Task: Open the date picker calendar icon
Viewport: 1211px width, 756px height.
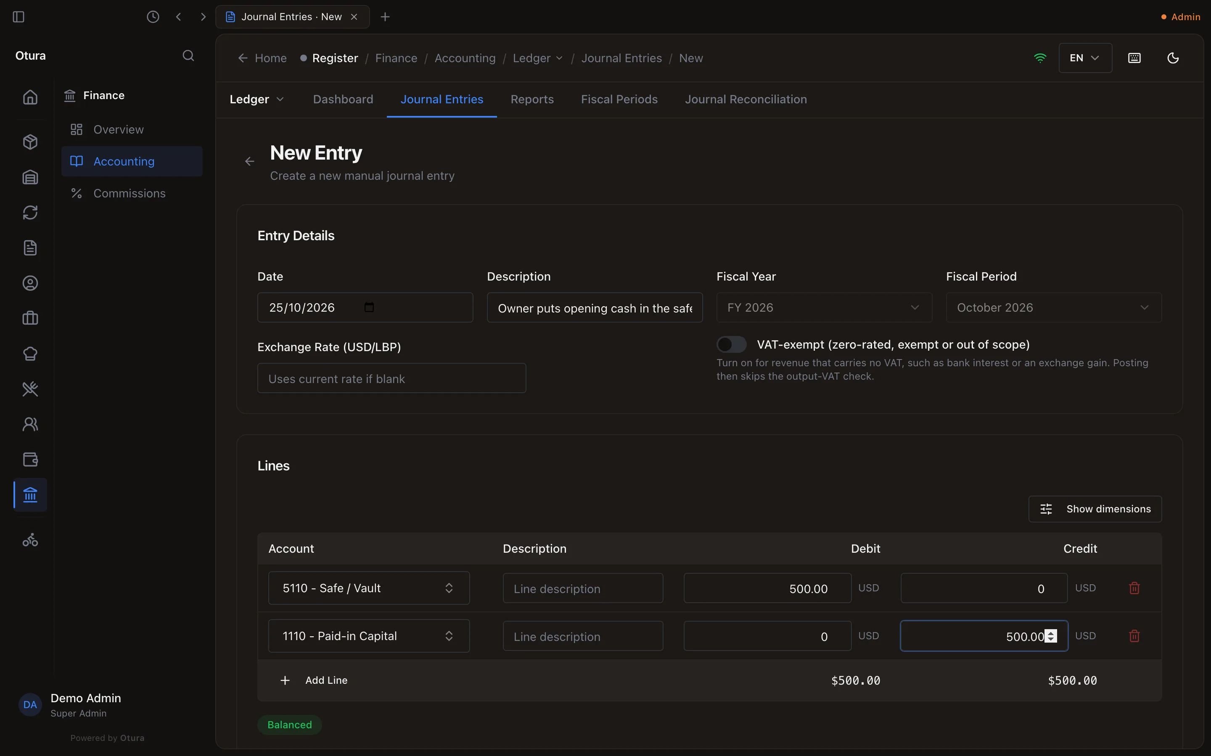Action: (369, 307)
